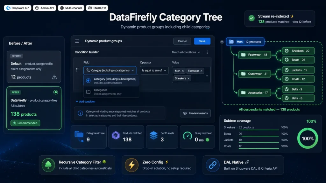Viewport: 326px width, 183px height.
Task: Click the 138 products value in After card
Action: (x=24, y=114)
